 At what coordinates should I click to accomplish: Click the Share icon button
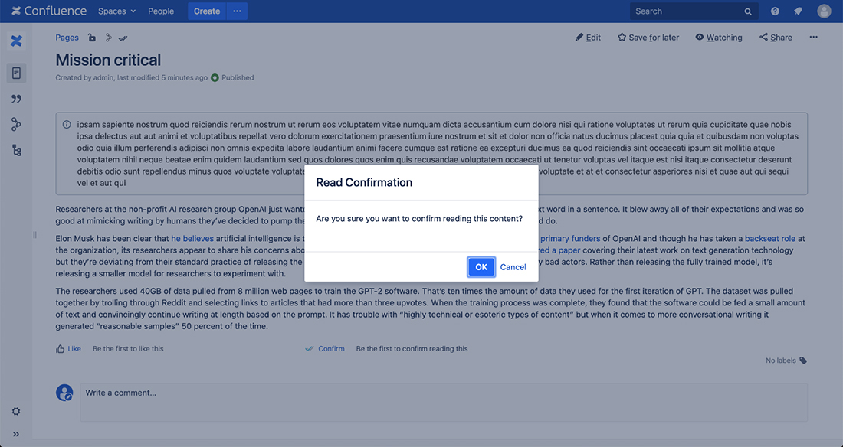pos(776,38)
